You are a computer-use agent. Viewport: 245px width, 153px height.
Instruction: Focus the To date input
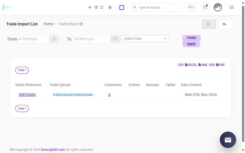[x=92, y=39]
